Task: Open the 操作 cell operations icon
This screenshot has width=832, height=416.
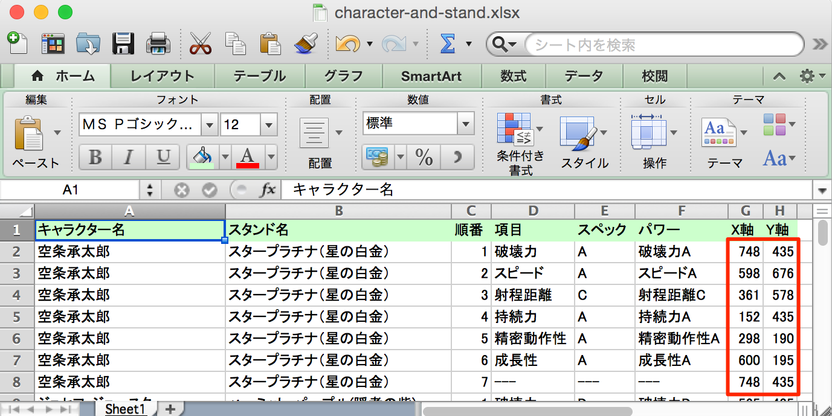Action: (648, 132)
